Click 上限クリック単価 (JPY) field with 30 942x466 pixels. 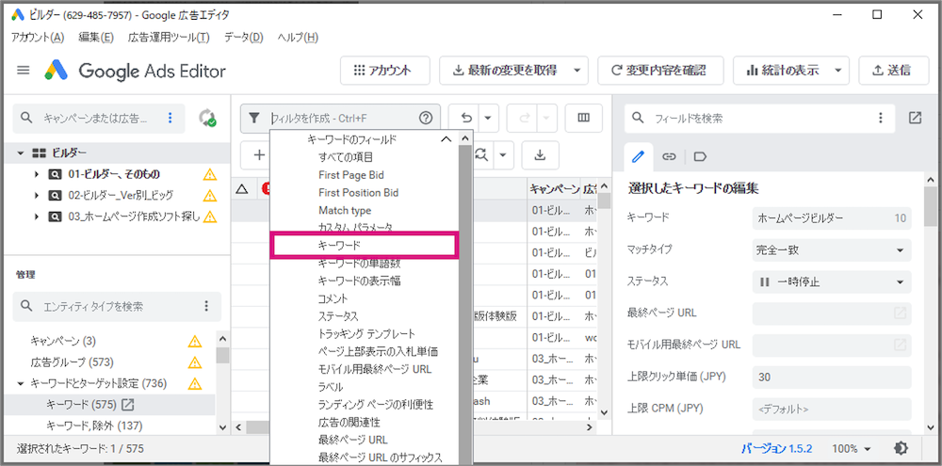point(832,377)
